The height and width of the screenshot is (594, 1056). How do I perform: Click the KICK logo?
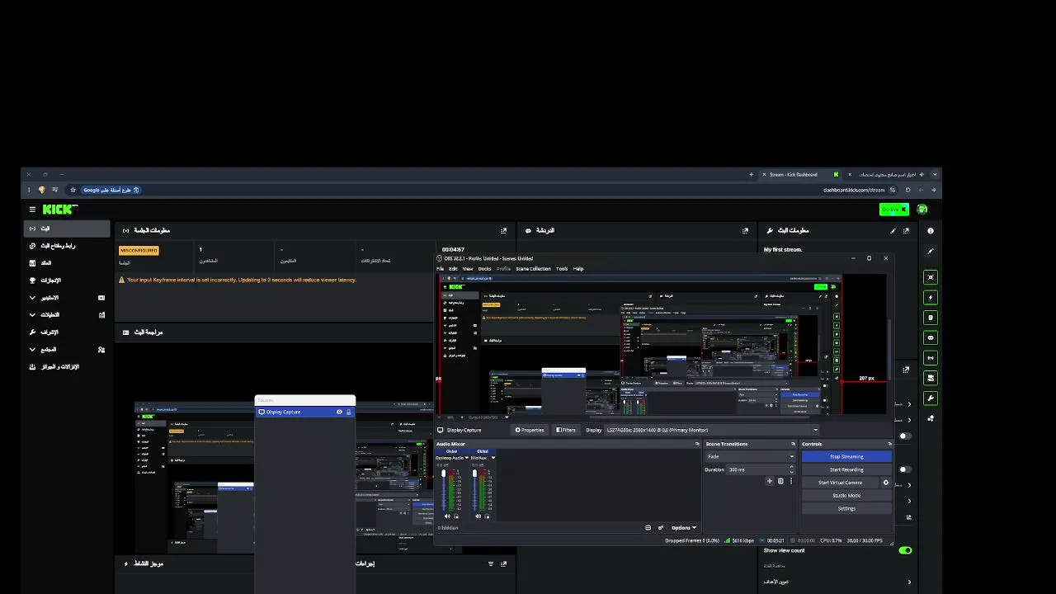(59, 210)
